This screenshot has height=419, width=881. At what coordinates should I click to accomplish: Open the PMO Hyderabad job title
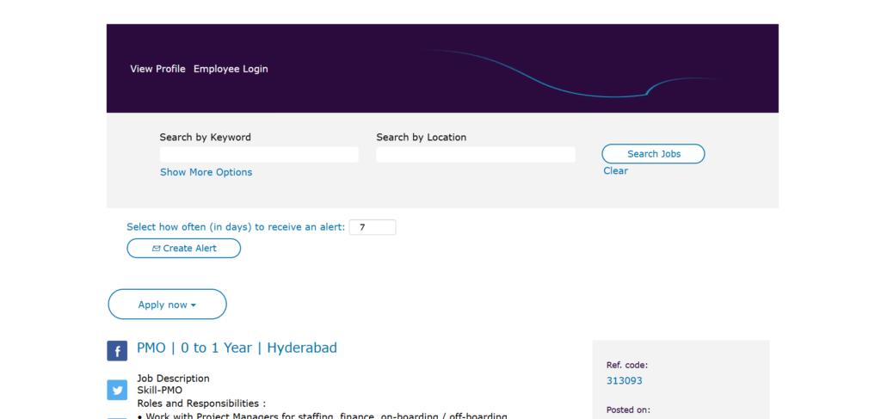[237, 348]
